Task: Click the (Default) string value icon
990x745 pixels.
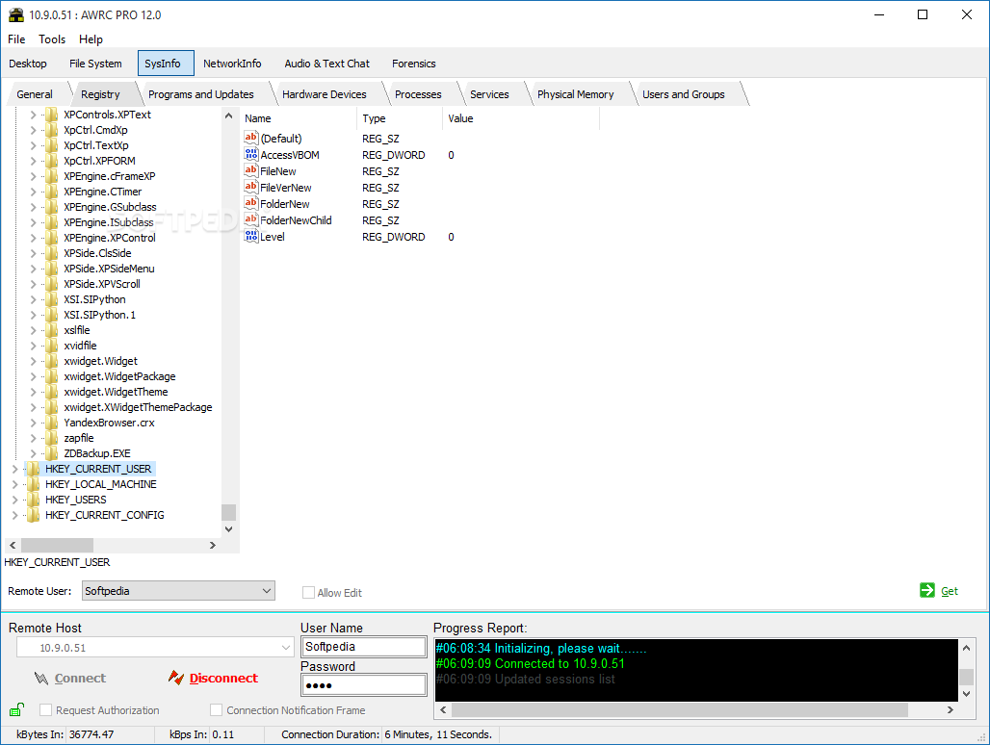Action: coord(251,139)
